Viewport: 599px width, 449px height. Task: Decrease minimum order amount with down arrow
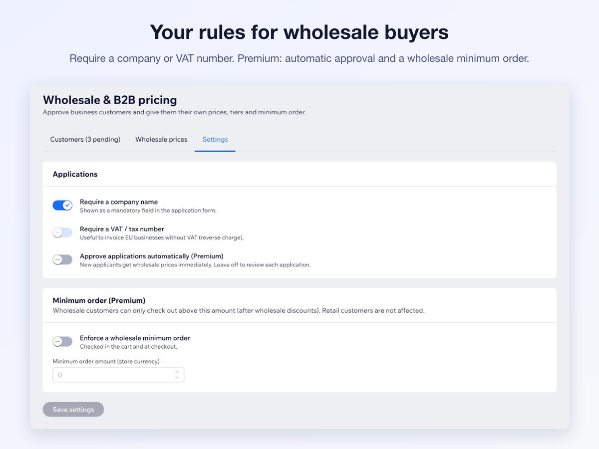(x=177, y=378)
